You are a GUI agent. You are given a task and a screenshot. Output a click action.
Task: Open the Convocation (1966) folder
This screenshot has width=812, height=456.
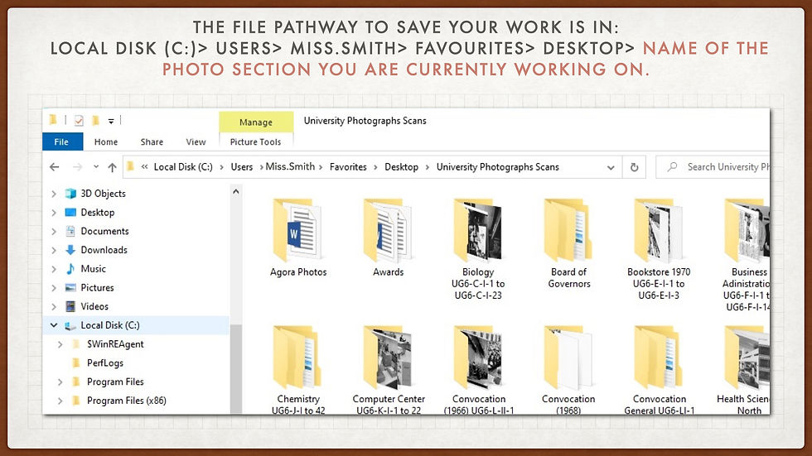coord(479,370)
